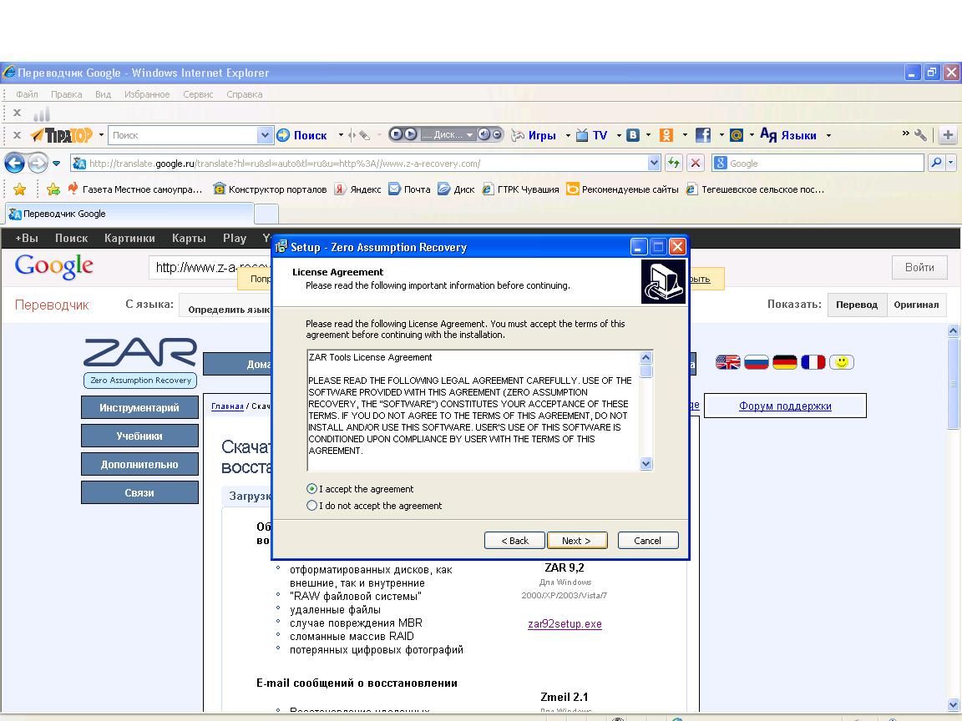This screenshot has height=721, width=962.
Task: Open the Справка menu
Action: pos(244,94)
